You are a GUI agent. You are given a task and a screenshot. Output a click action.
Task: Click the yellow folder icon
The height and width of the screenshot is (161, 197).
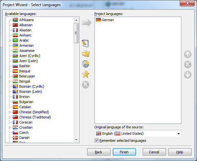click(x=85, y=54)
